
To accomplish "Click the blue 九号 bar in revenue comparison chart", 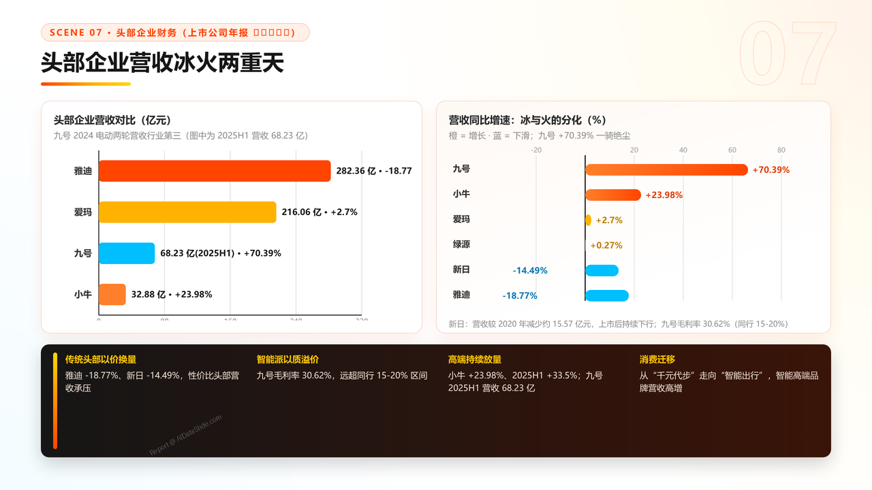I will (127, 253).
